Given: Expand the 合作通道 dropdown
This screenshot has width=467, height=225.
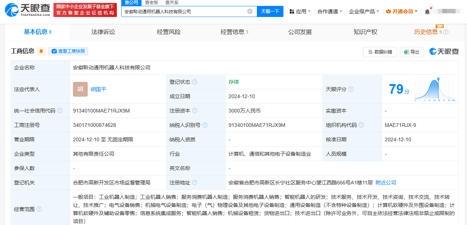Looking at the screenshot, I should coord(330,11).
